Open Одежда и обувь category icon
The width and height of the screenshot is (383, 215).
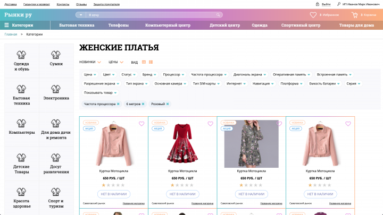point(21,55)
